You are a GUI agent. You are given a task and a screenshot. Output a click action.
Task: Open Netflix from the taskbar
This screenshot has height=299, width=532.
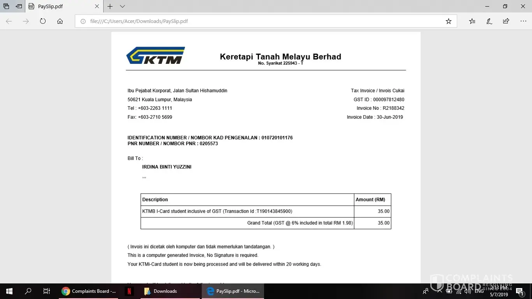click(129, 291)
